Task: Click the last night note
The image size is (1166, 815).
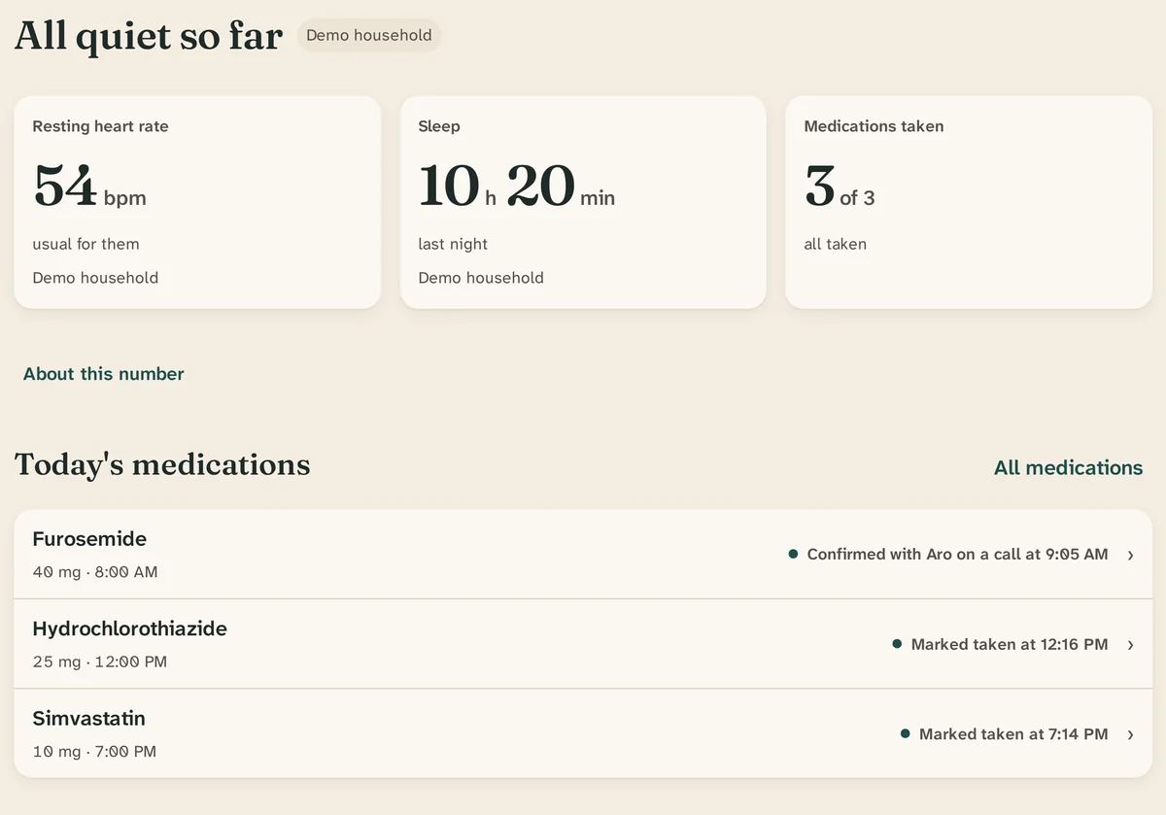Action: click(453, 244)
